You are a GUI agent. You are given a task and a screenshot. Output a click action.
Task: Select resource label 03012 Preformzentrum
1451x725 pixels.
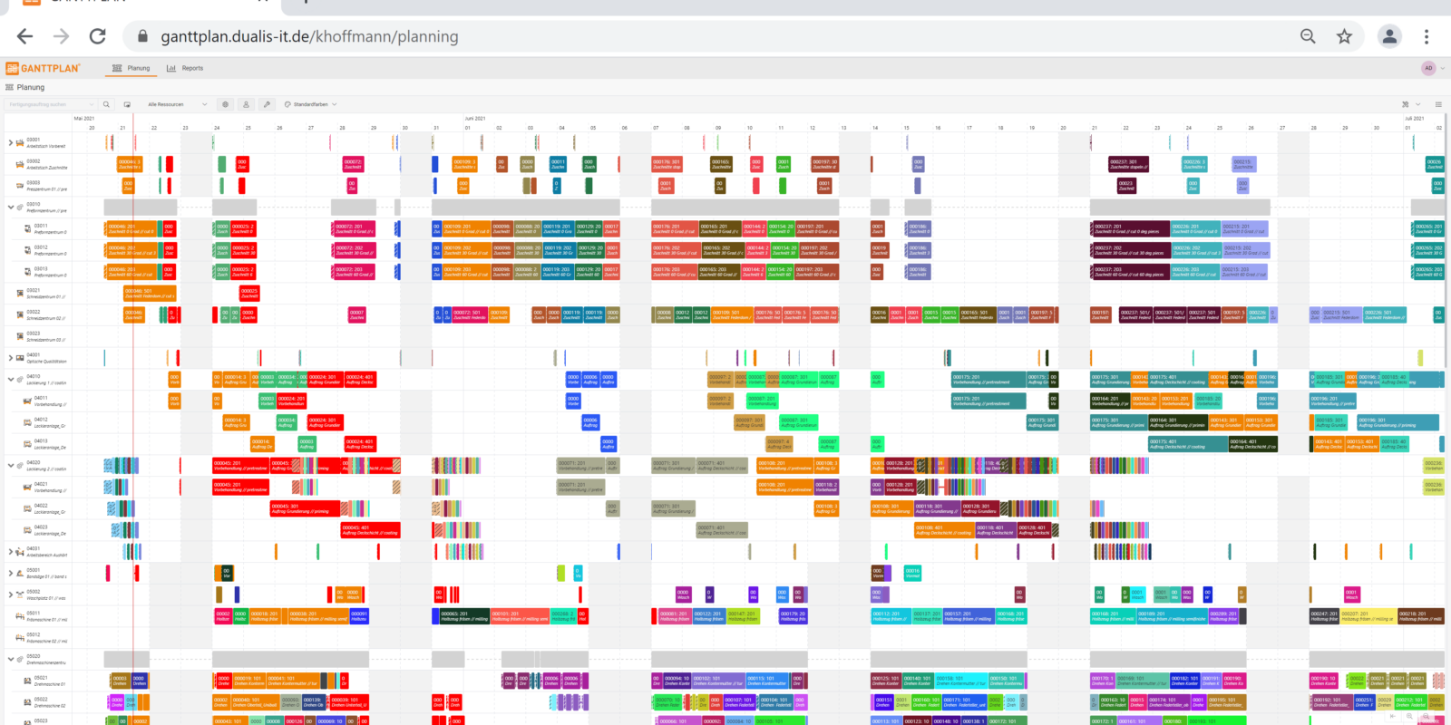tap(50, 250)
